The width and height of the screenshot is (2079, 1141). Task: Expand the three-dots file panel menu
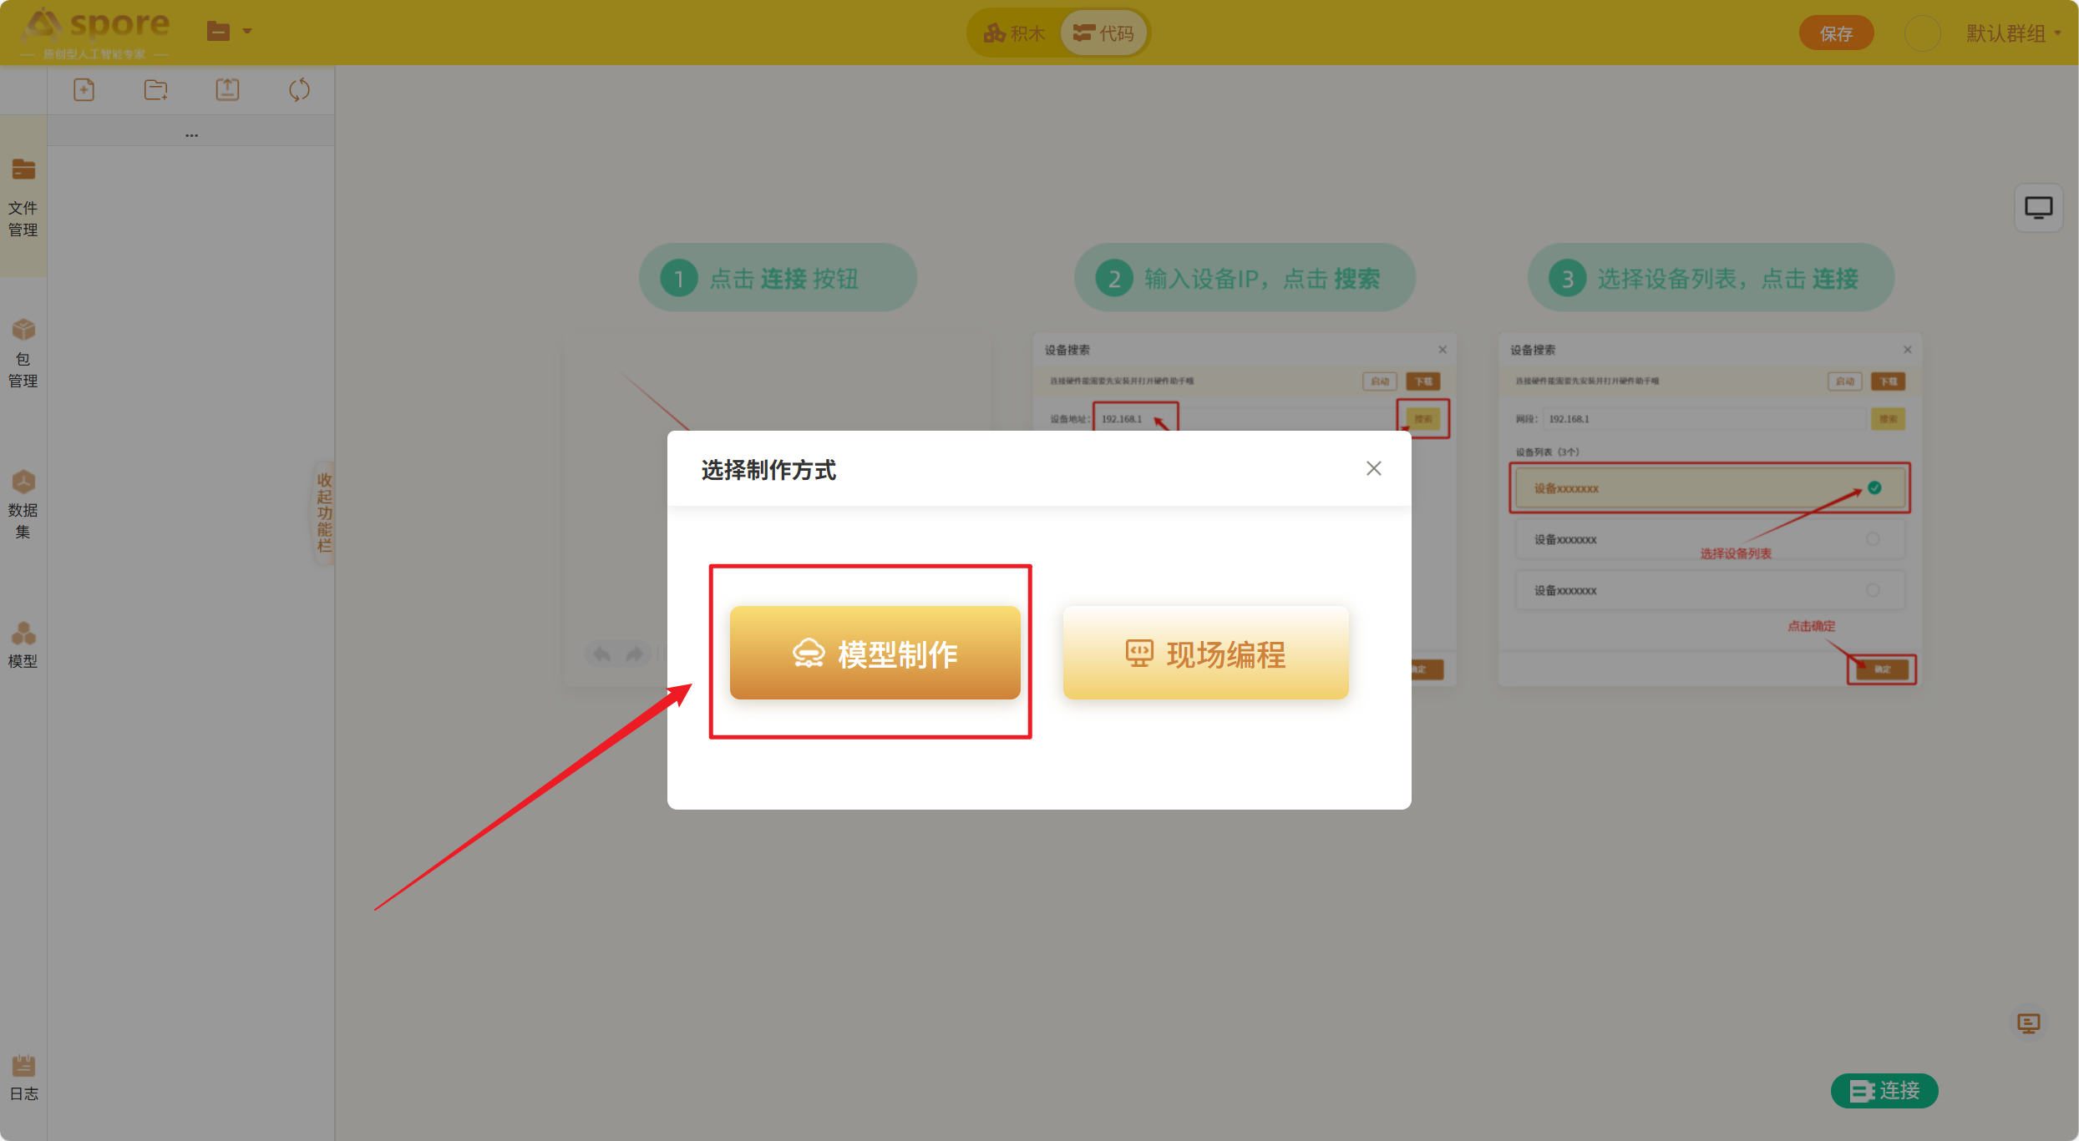click(x=191, y=134)
